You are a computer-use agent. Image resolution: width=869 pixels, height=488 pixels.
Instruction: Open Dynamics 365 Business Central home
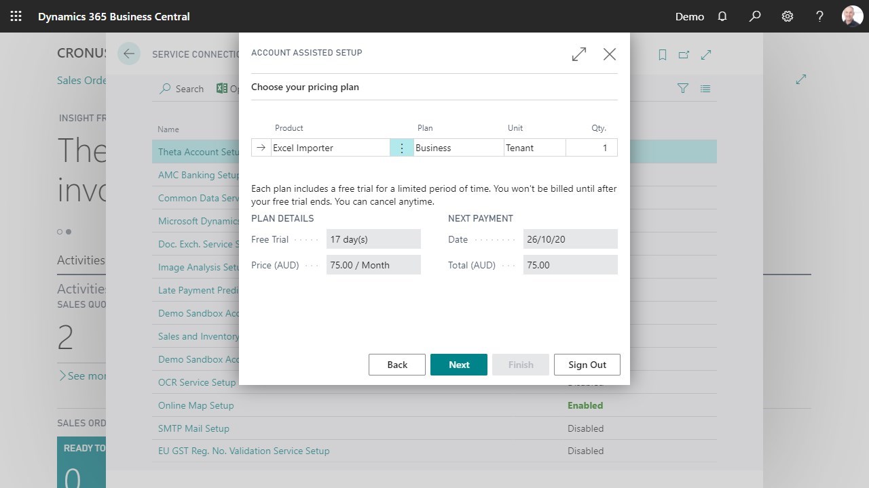pos(114,16)
